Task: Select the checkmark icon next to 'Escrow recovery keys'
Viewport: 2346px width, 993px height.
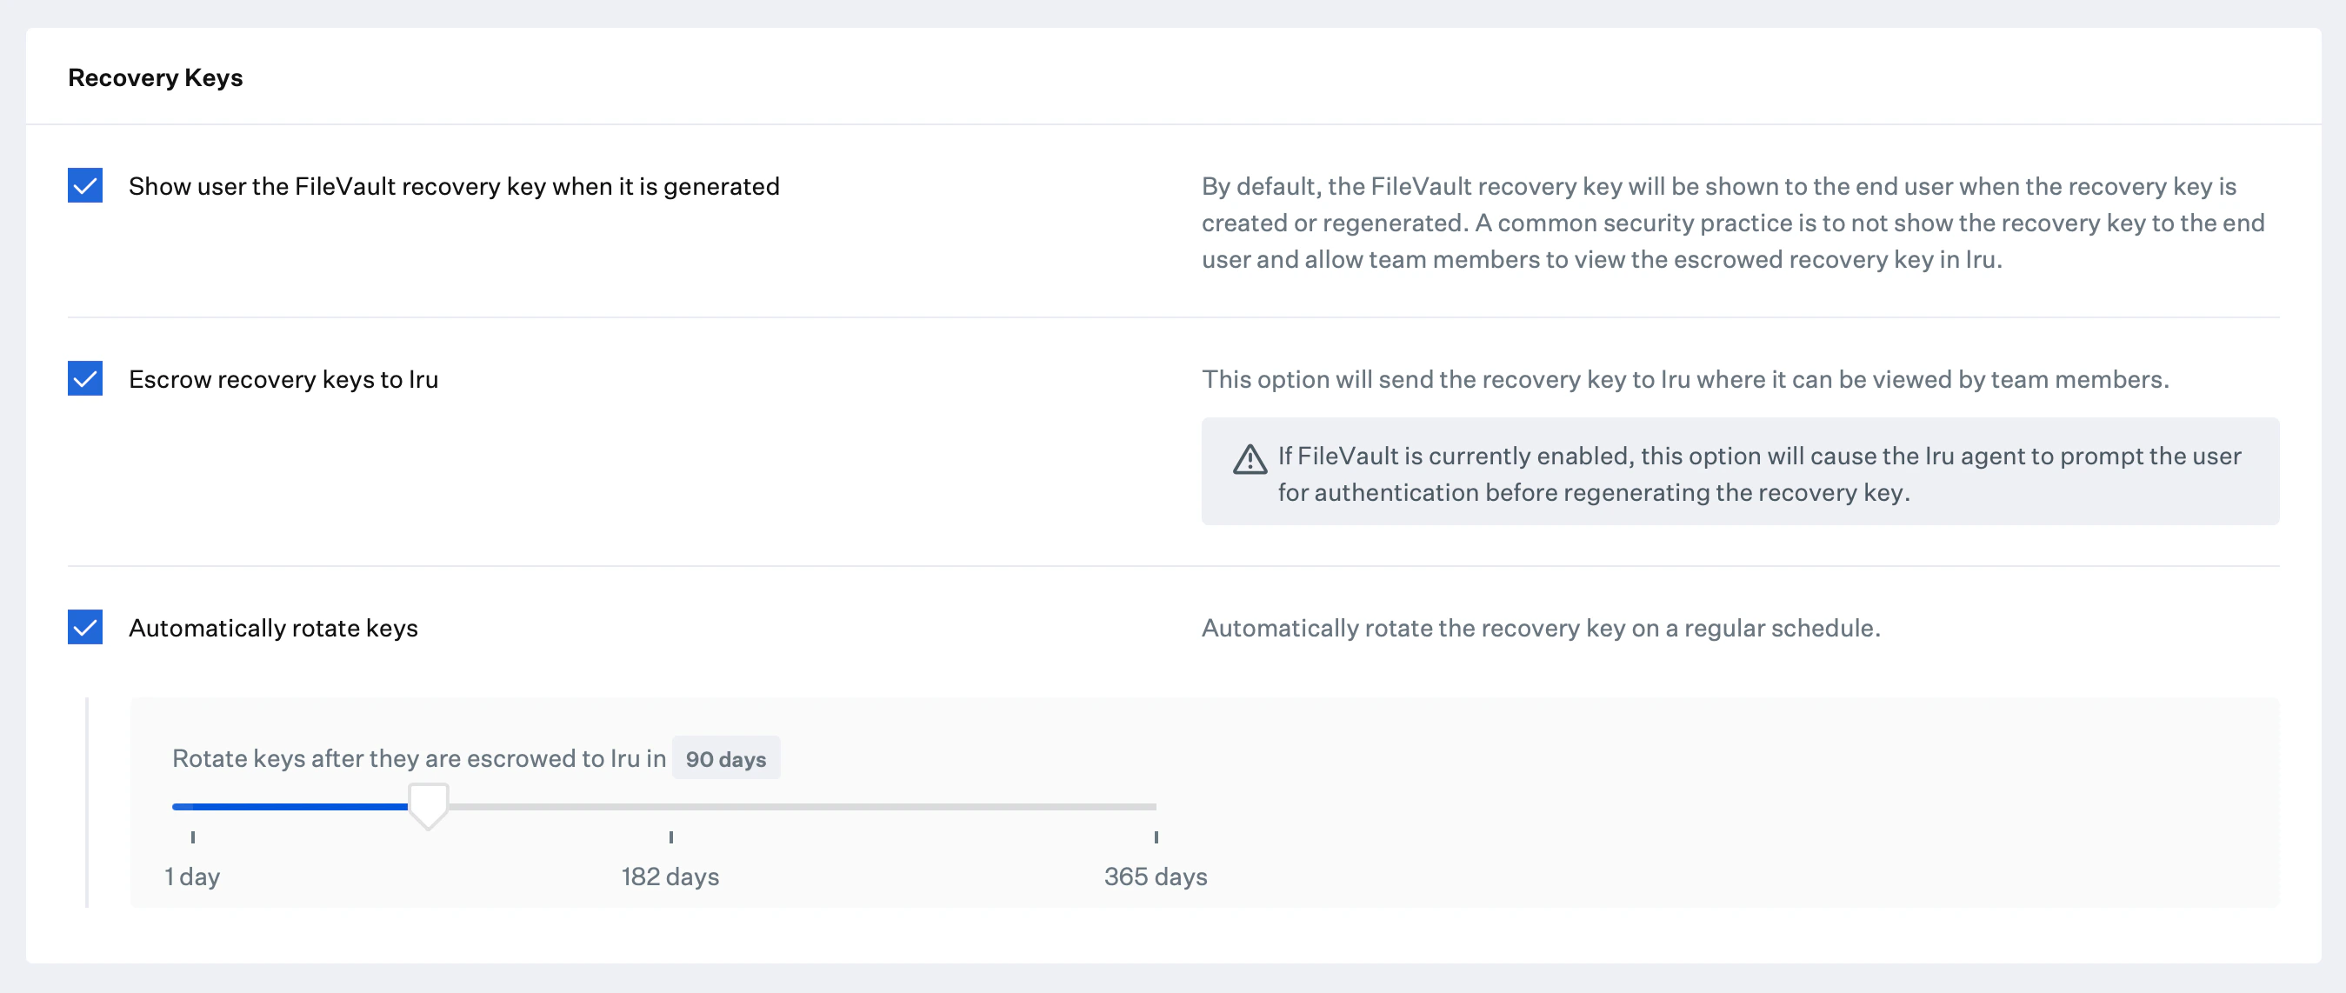Action: pos(86,379)
